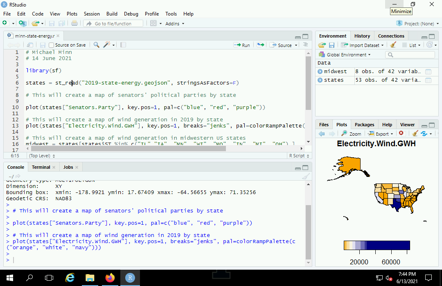This screenshot has height=286, width=442.
Task: Re-run the previous code region icon
Action: point(260,45)
